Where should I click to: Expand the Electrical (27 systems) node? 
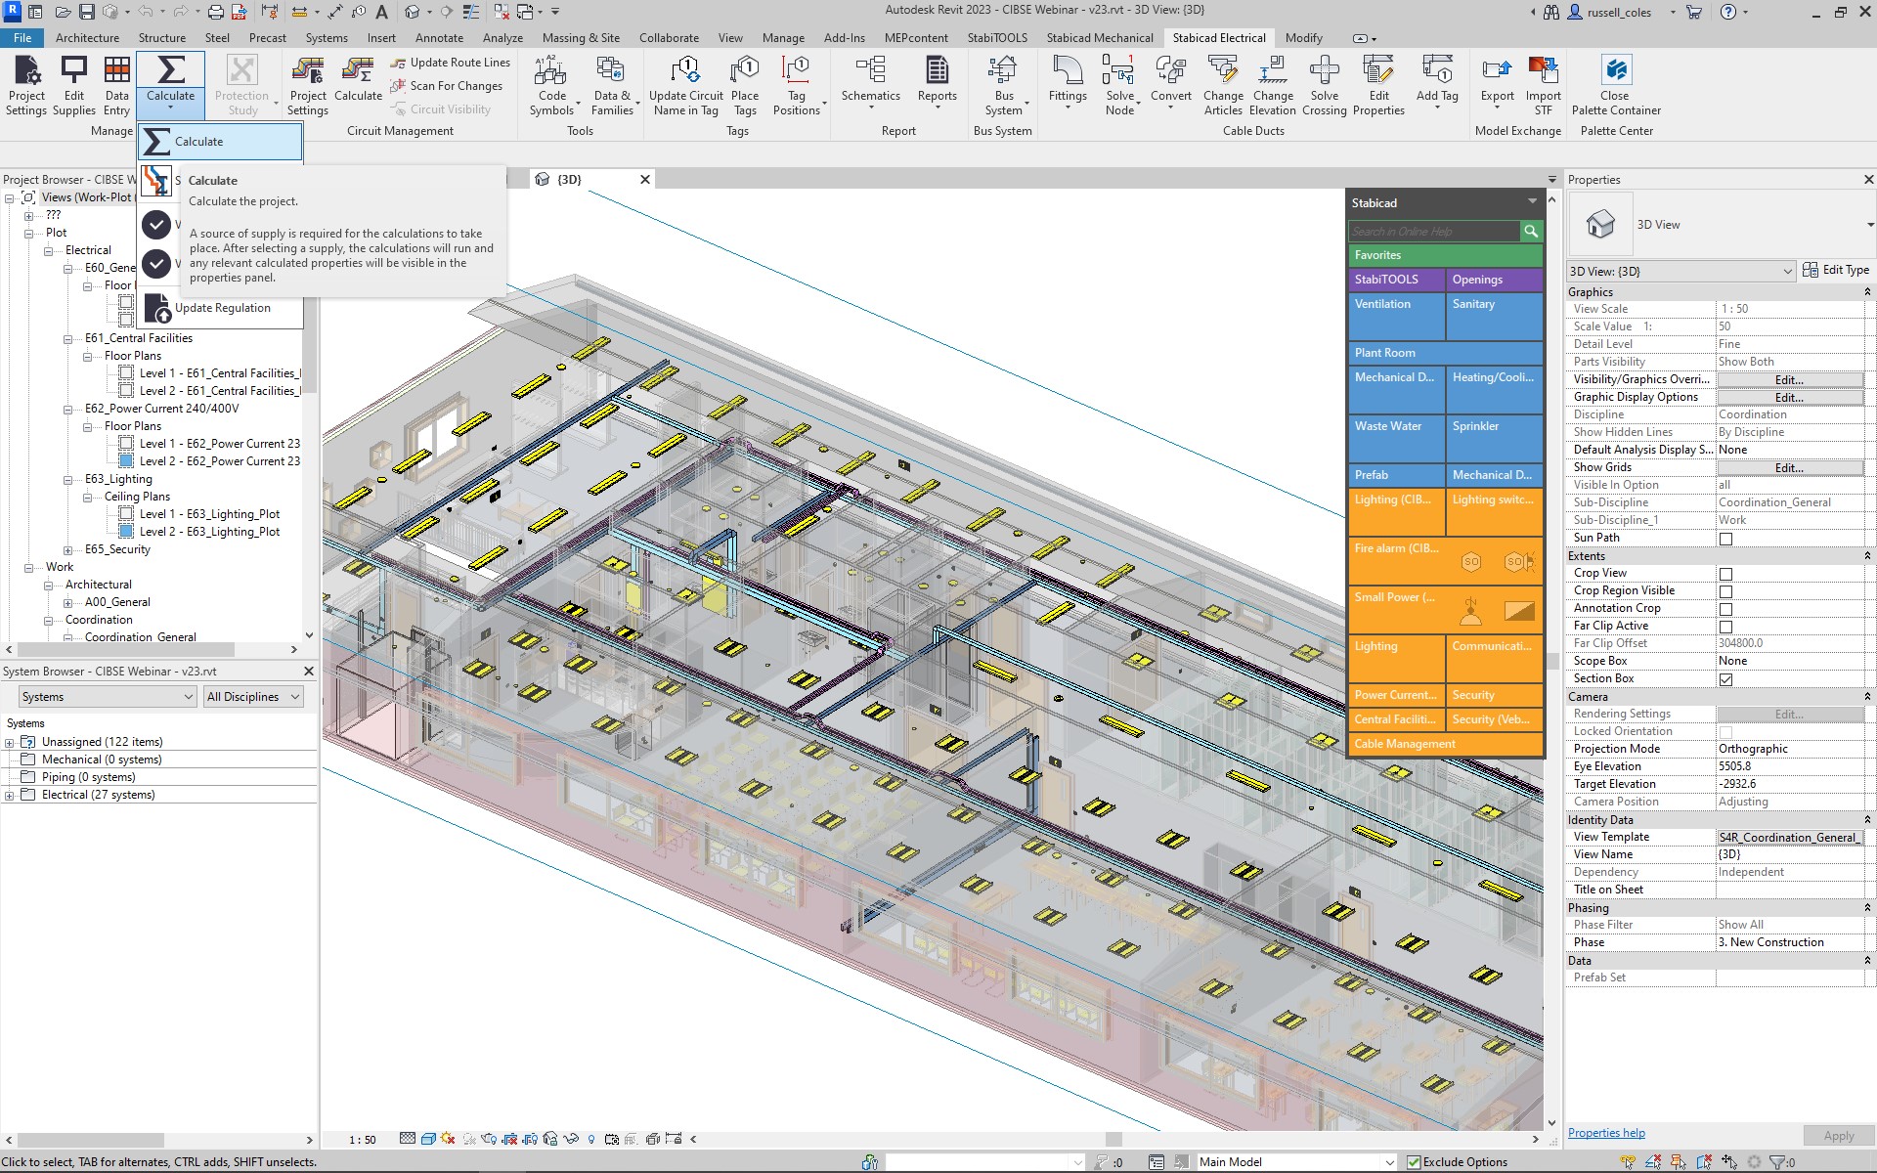click(x=10, y=796)
